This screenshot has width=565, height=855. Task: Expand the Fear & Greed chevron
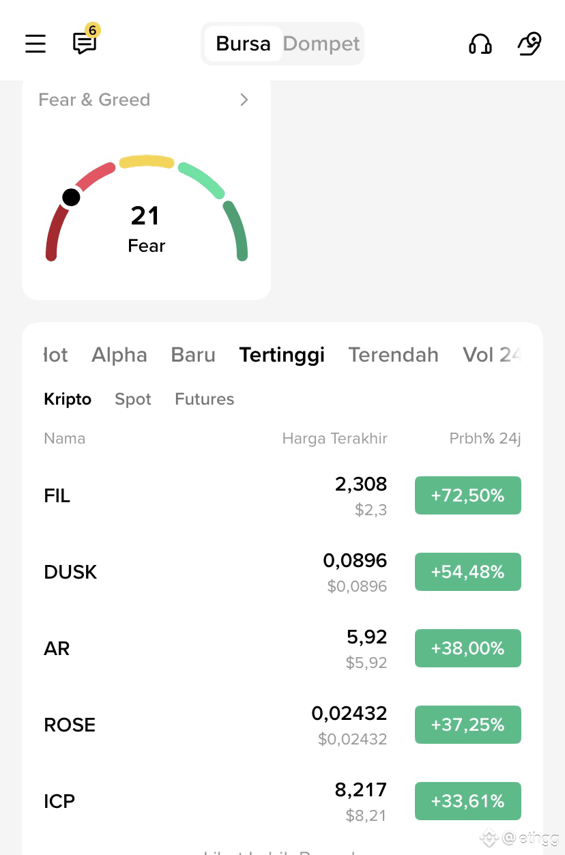[x=244, y=100]
